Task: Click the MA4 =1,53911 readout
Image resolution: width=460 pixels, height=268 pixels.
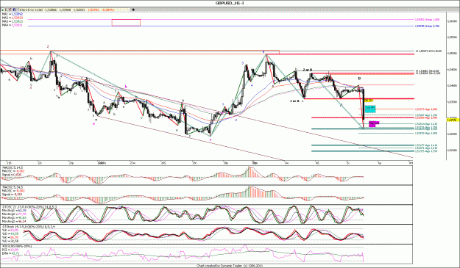Action: [x=13, y=25]
